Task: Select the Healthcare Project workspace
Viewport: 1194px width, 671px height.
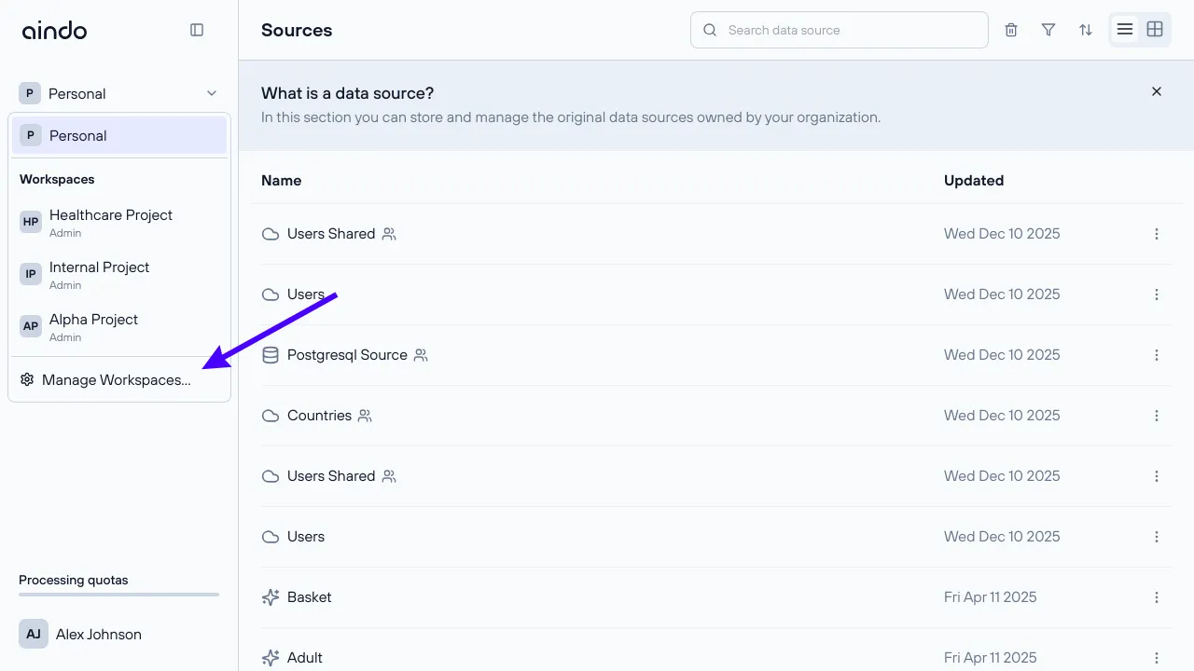Action: click(x=111, y=222)
